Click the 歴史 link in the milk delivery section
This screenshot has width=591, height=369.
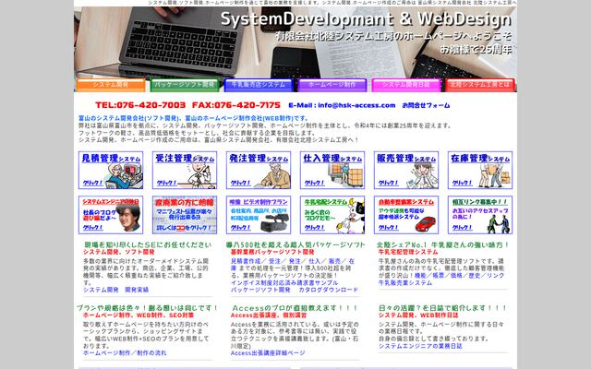474,275
